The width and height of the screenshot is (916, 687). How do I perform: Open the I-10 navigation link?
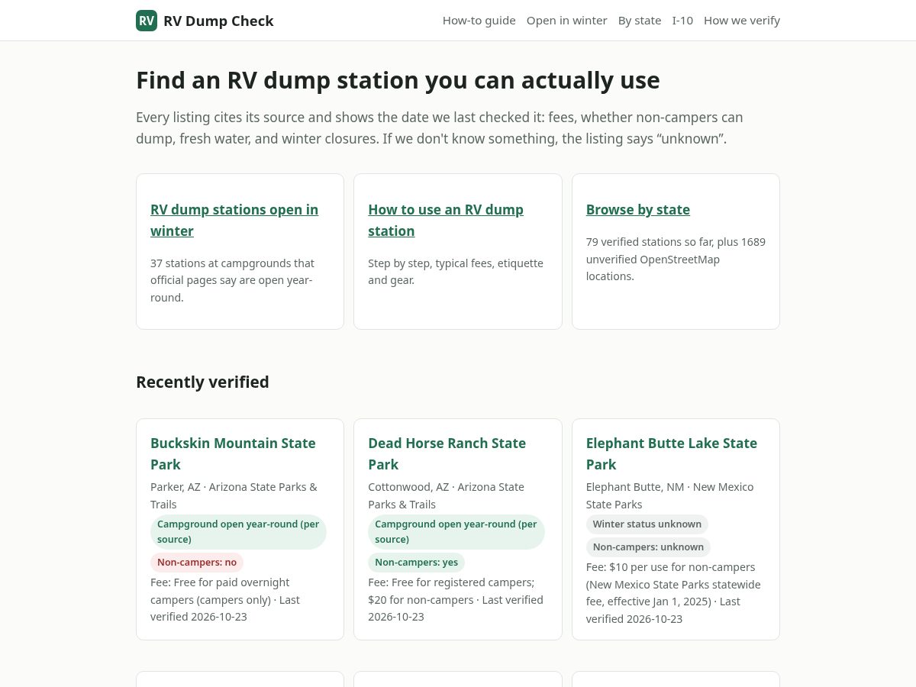click(682, 21)
